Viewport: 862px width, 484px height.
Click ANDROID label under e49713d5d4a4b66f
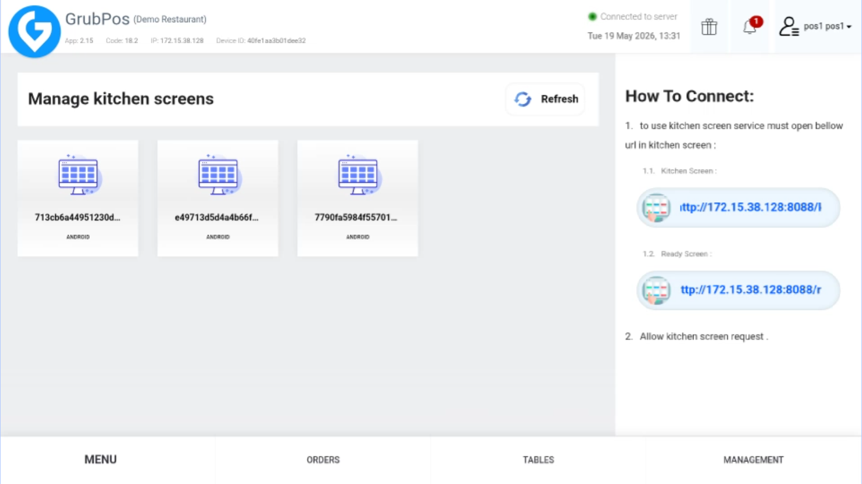coord(218,237)
